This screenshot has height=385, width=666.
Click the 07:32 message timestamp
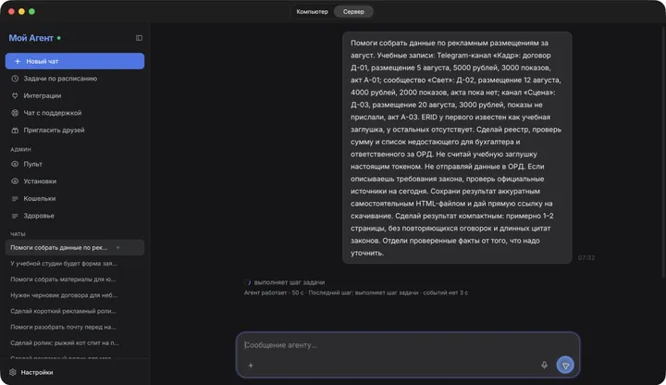click(586, 258)
